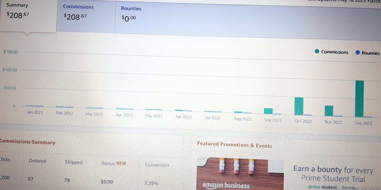This screenshot has height=190, width=381.
Task: Click the Nov 2022 commissions bar
Action: (329, 111)
